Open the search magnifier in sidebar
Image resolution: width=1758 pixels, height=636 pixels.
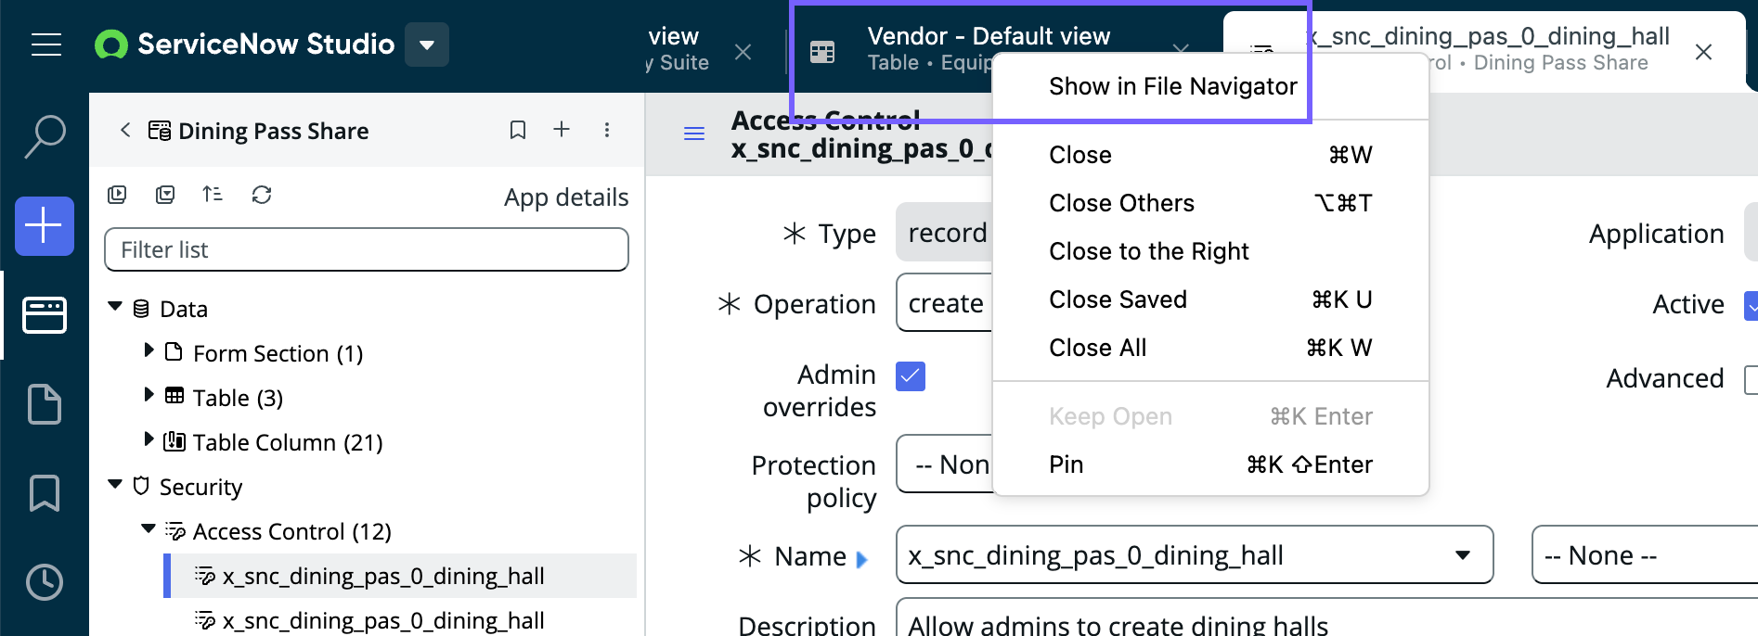[x=45, y=137]
